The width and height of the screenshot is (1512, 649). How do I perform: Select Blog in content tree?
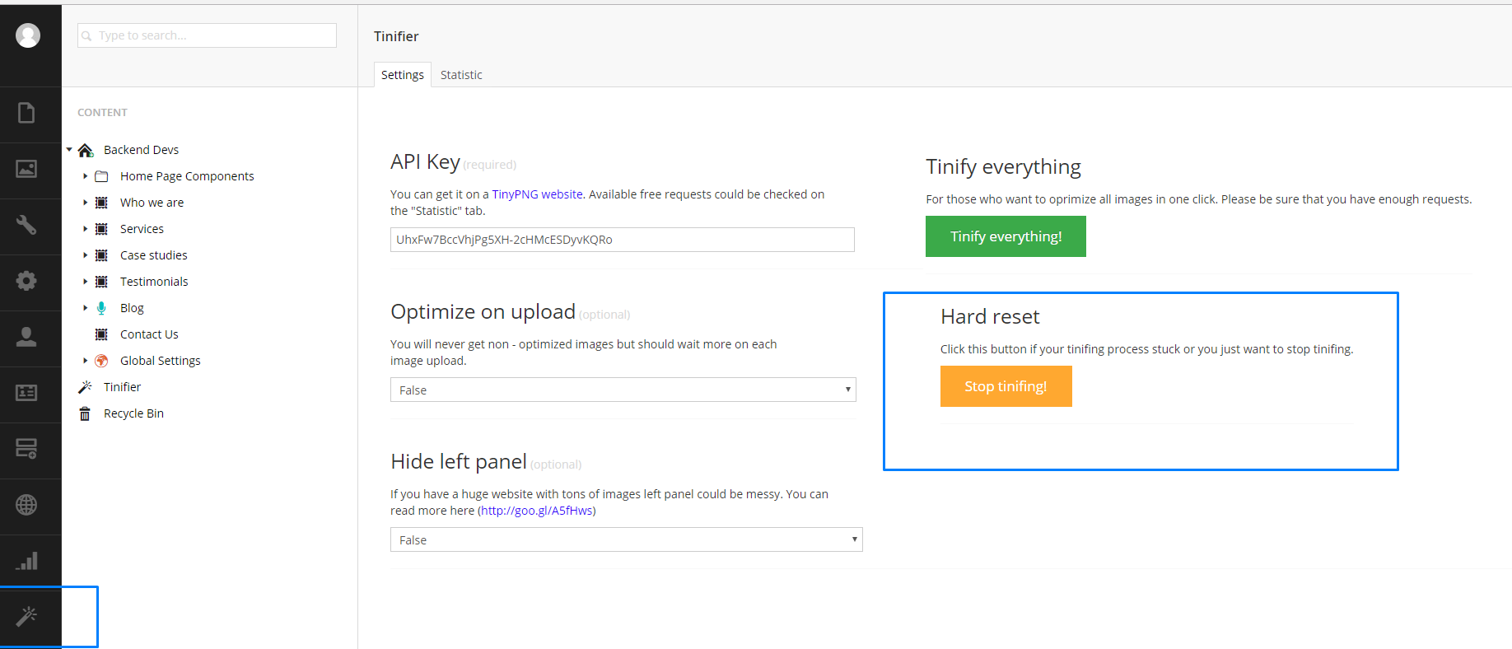tap(132, 308)
